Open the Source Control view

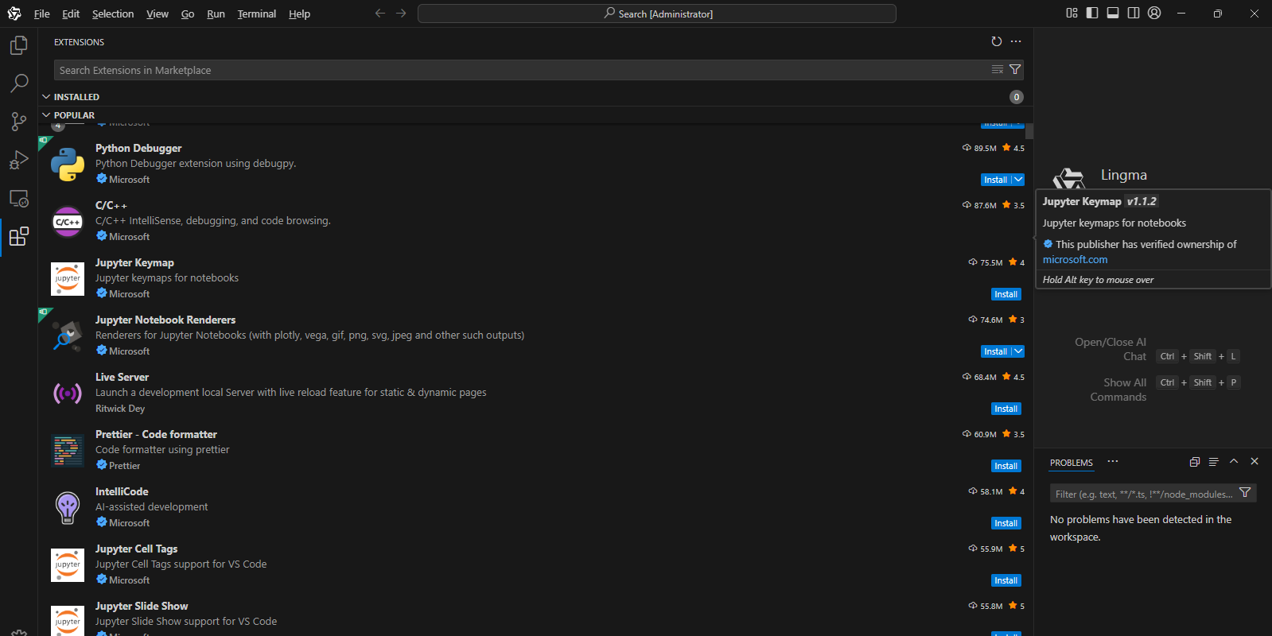pos(19,121)
